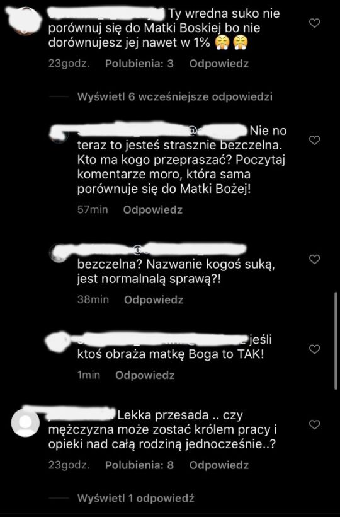Like the "Ty wredna suko" comment
Image resolution: width=340 pixels, height=517 pixels.
(x=315, y=23)
